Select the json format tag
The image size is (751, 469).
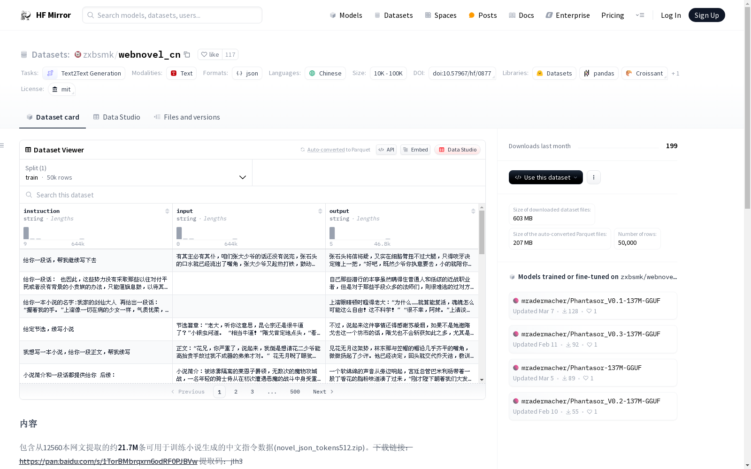[x=247, y=73]
